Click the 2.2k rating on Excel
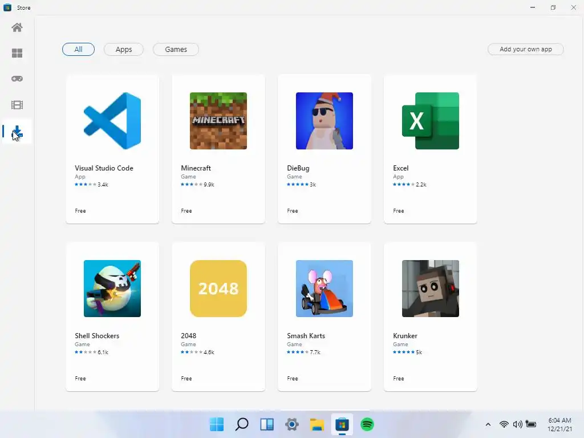The height and width of the screenshot is (438, 584). 421,184
